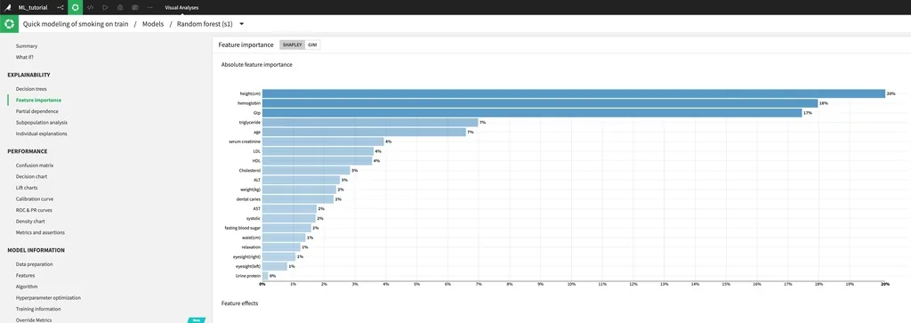Switch feature importance to GINI
The image size is (911, 323).
coord(312,44)
